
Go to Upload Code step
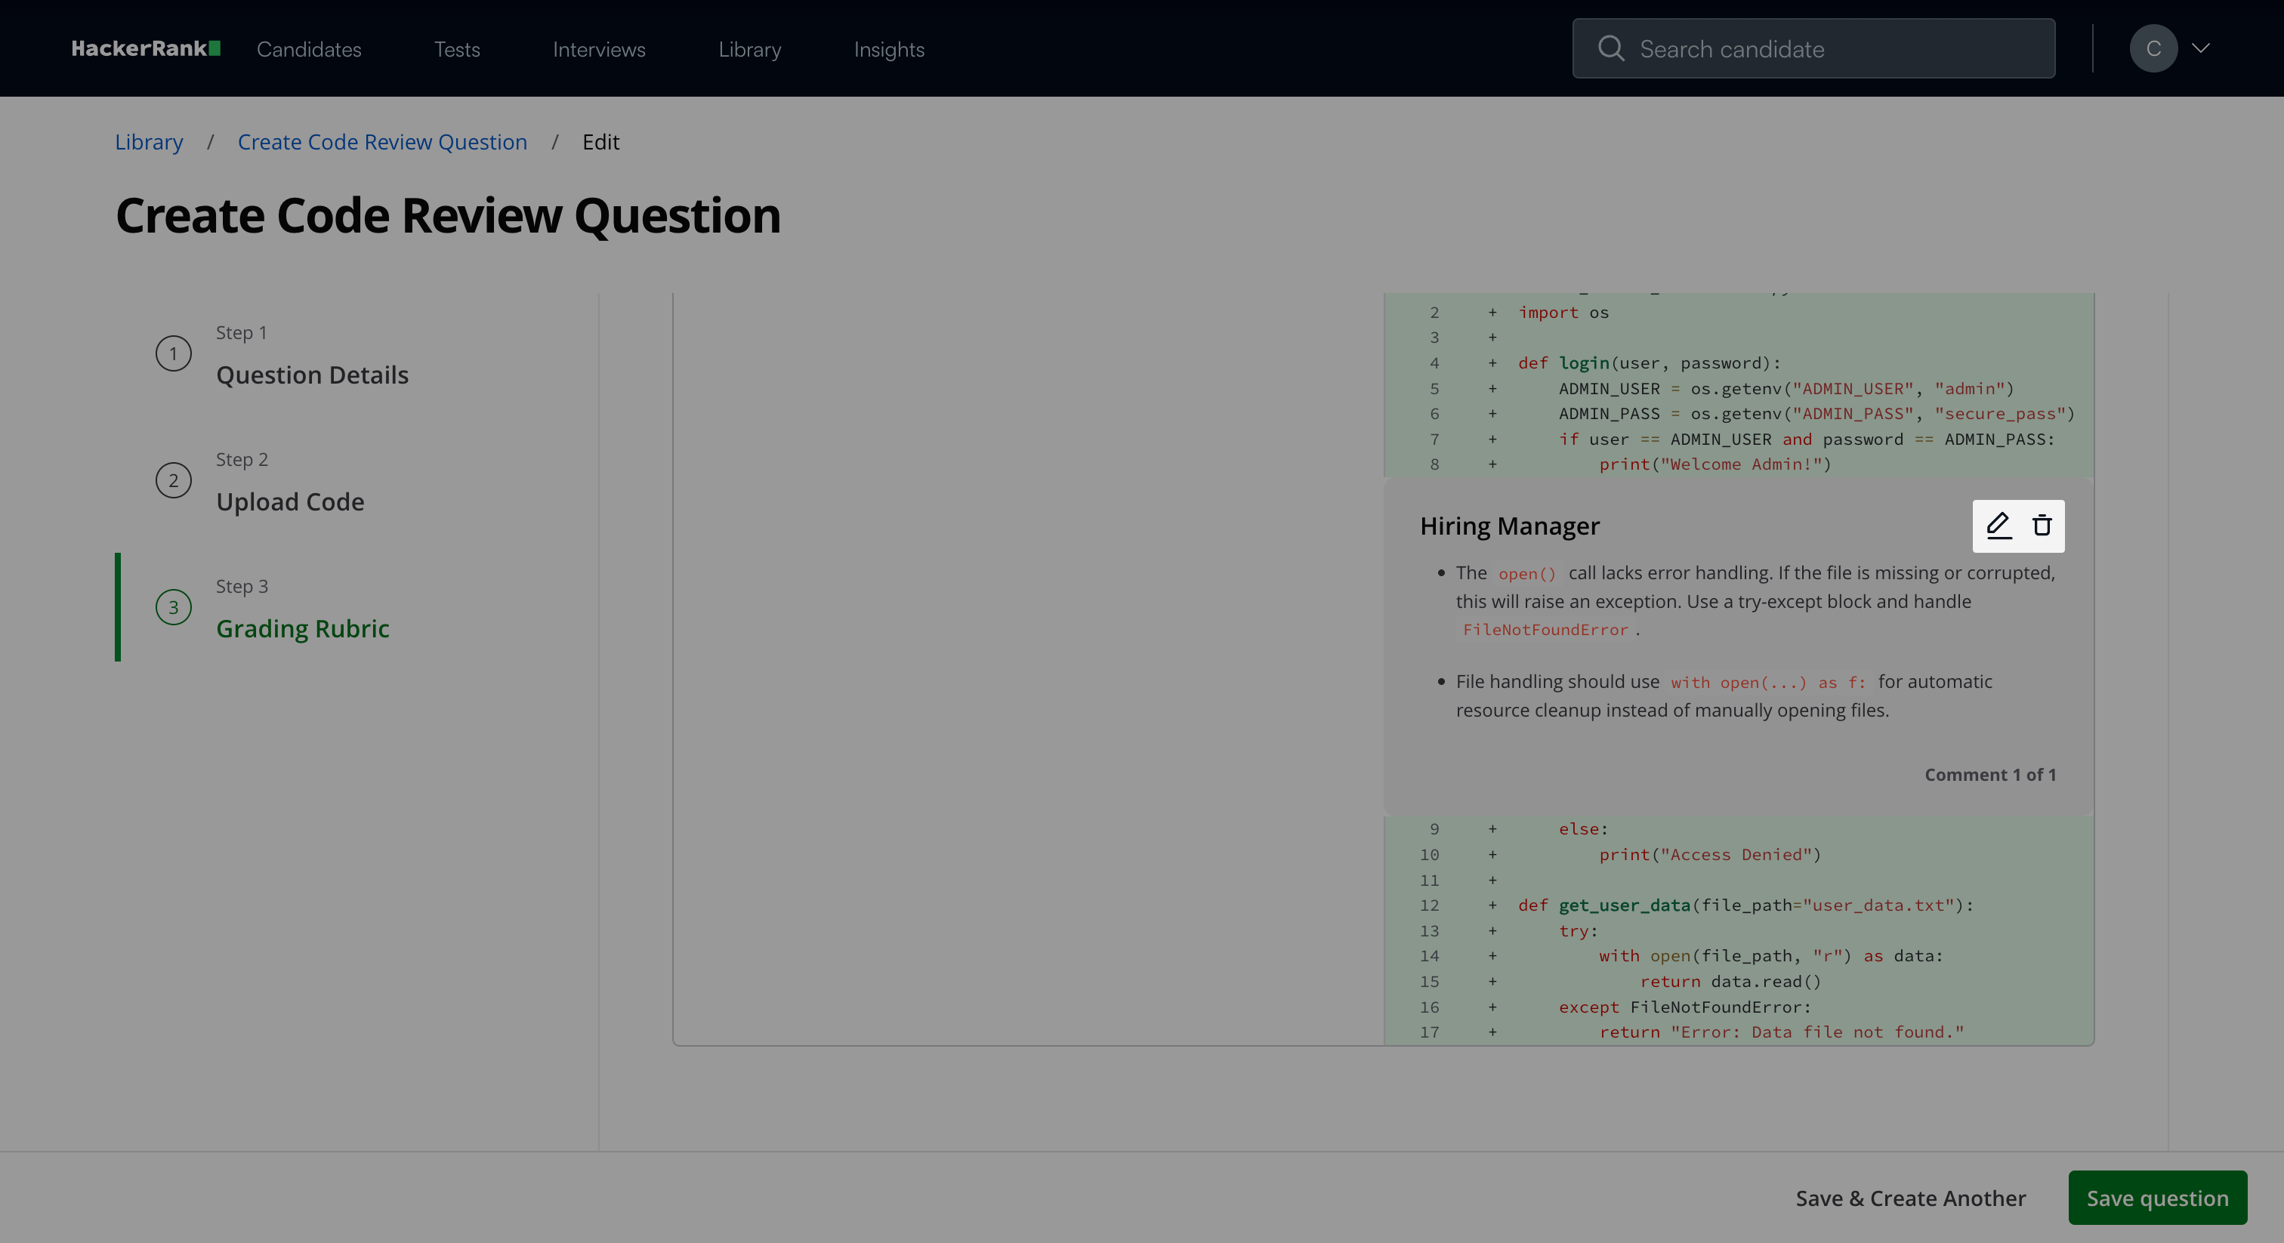point(290,502)
